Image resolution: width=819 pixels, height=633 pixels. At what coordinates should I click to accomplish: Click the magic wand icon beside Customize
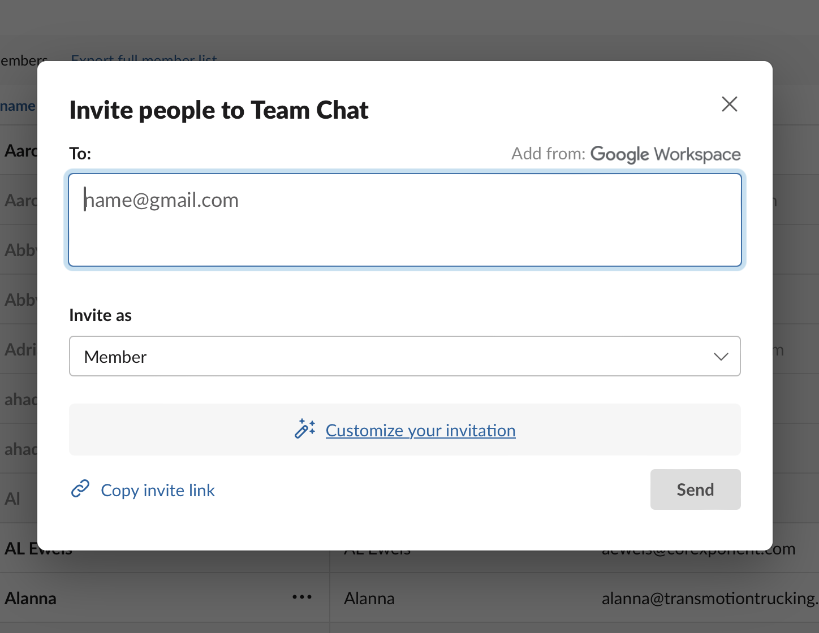pos(305,429)
